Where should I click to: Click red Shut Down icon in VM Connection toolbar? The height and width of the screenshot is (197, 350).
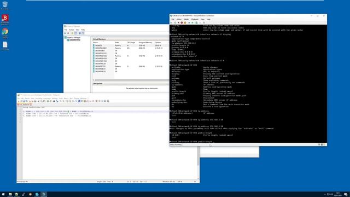(182, 22)
